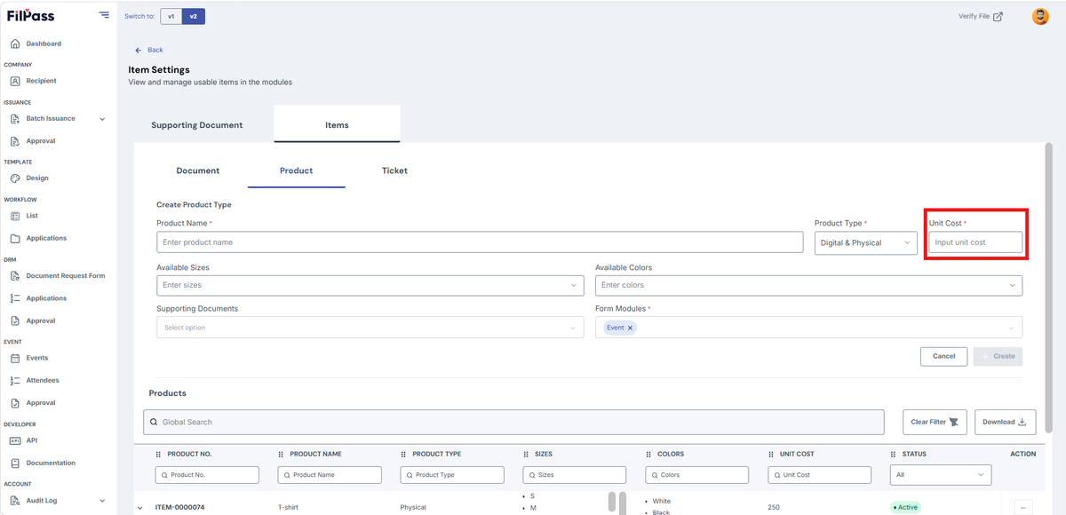Click the drag handle beside STATUS column

coord(895,454)
